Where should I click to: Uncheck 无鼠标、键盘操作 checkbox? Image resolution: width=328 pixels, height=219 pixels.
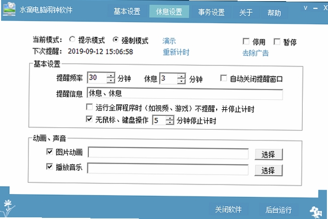(89, 119)
